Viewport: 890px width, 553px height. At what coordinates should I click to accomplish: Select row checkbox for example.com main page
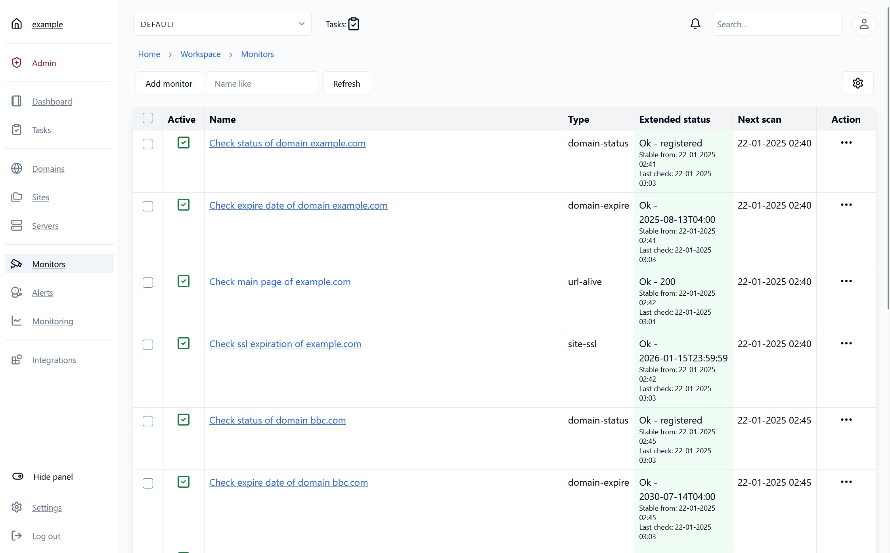[x=148, y=283]
